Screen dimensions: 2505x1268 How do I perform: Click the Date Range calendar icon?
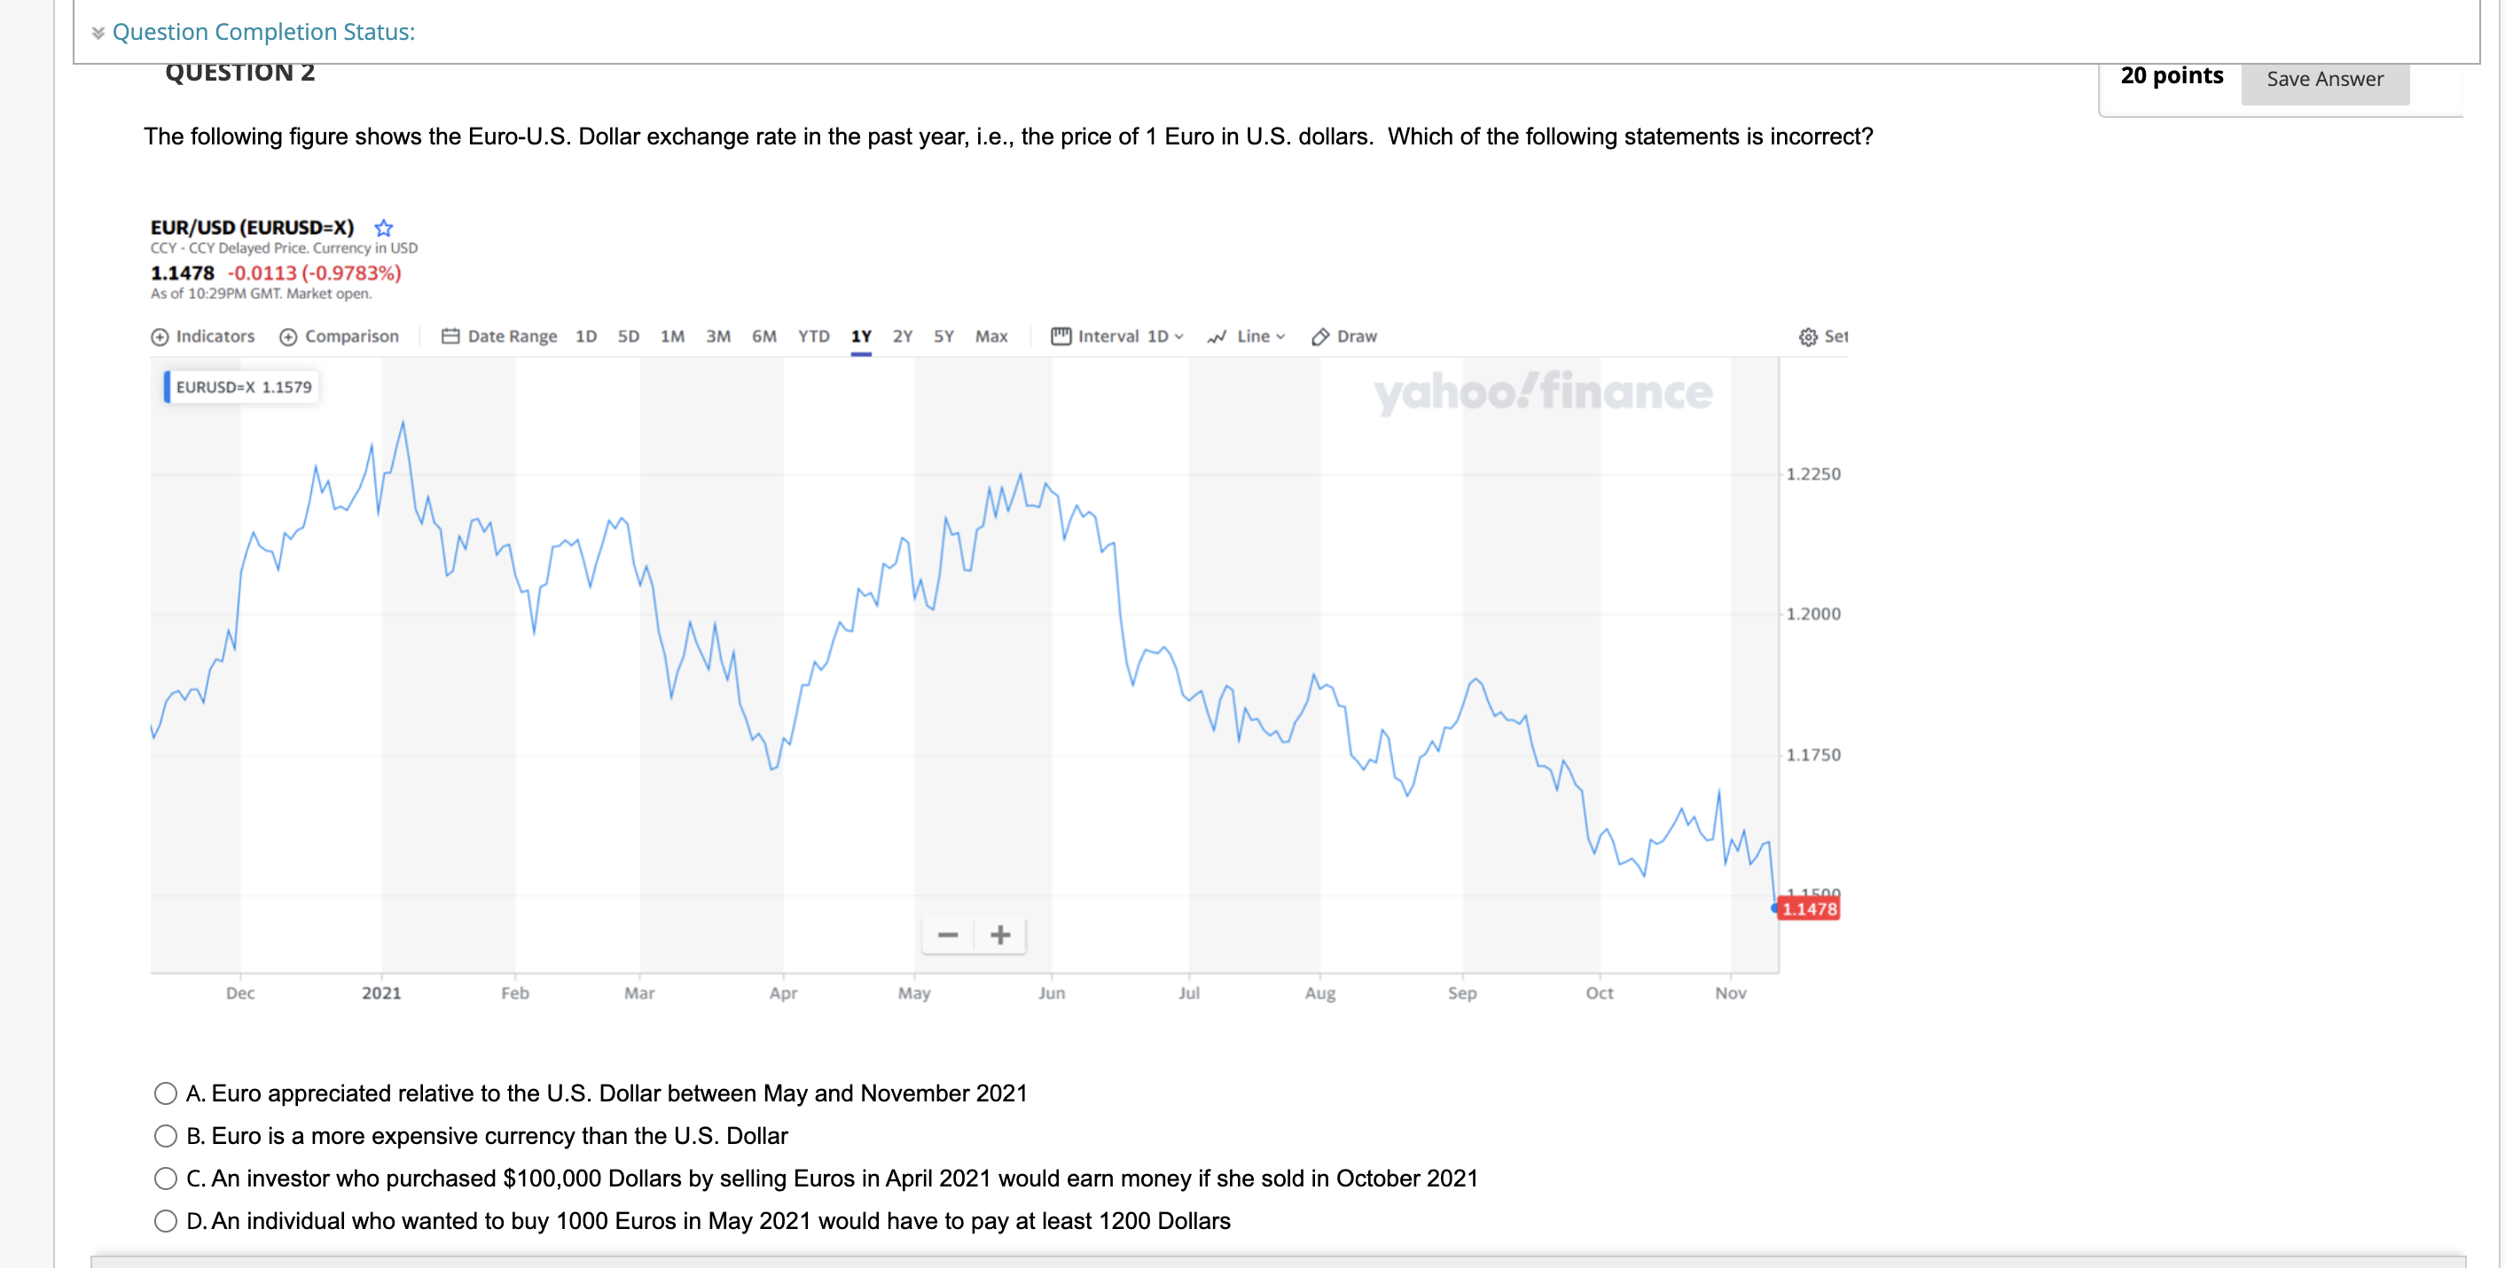point(451,336)
